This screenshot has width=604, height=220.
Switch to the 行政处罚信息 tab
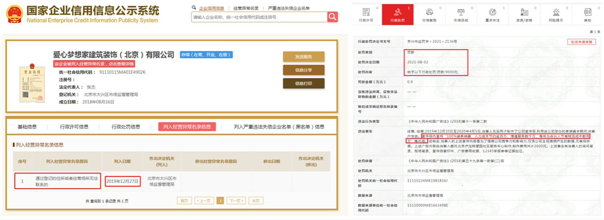[x=126, y=127]
